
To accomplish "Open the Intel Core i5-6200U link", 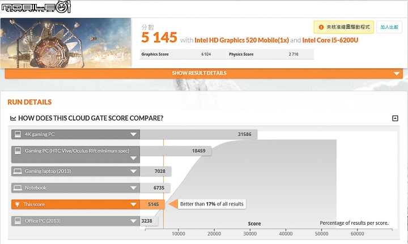I will coord(330,40).
